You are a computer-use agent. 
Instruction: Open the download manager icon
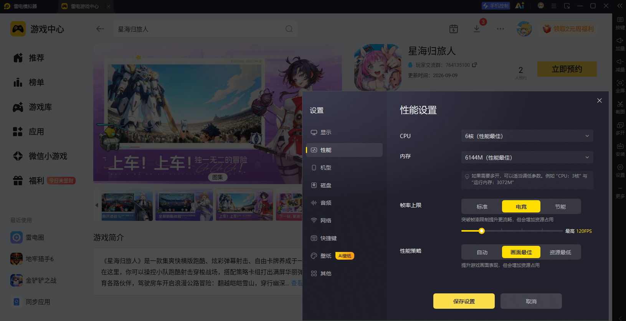[477, 29]
